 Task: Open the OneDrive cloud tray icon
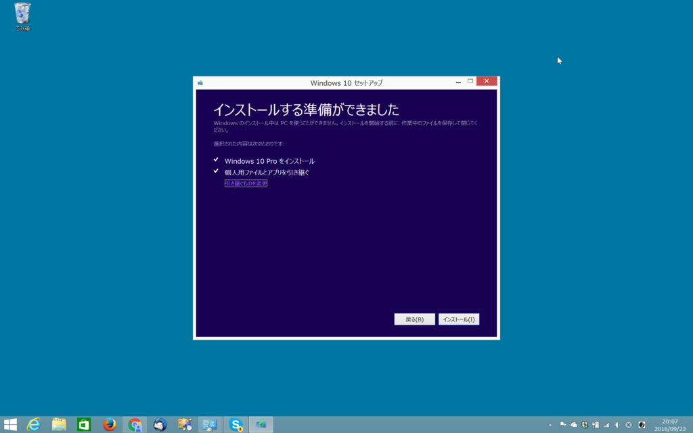pos(574,425)
